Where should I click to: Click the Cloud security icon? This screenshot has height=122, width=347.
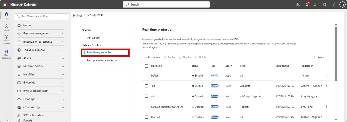tap(19, 107)
